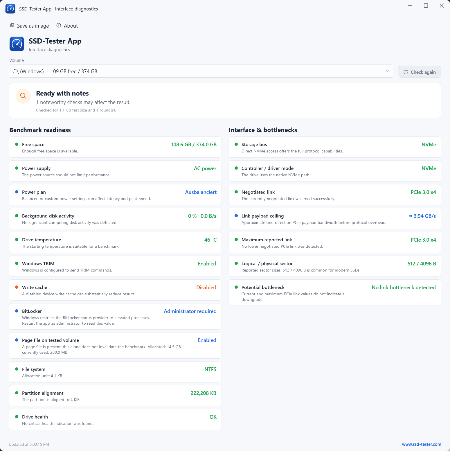Viewport: 450px width, 451px height.
Task: Click the "Ausbalanciert" power plan value
Action: click(x=201, y=192)
